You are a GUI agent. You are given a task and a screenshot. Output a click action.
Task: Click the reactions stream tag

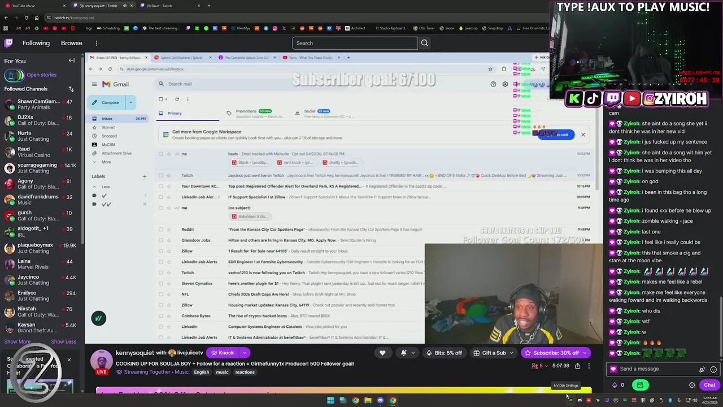point(245,372)
